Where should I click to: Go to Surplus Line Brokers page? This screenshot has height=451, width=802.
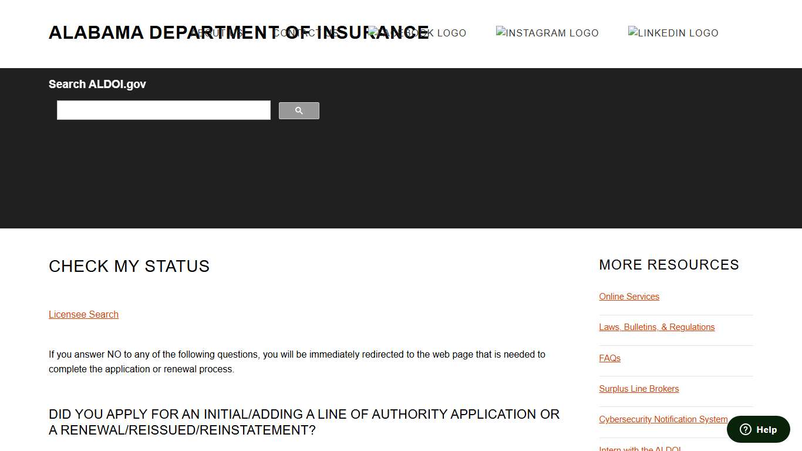(x=639, y=389)
